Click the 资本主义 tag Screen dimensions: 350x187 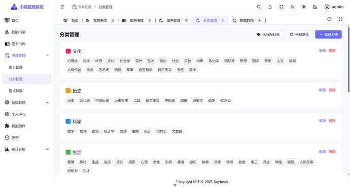click(x=153, y=100)
